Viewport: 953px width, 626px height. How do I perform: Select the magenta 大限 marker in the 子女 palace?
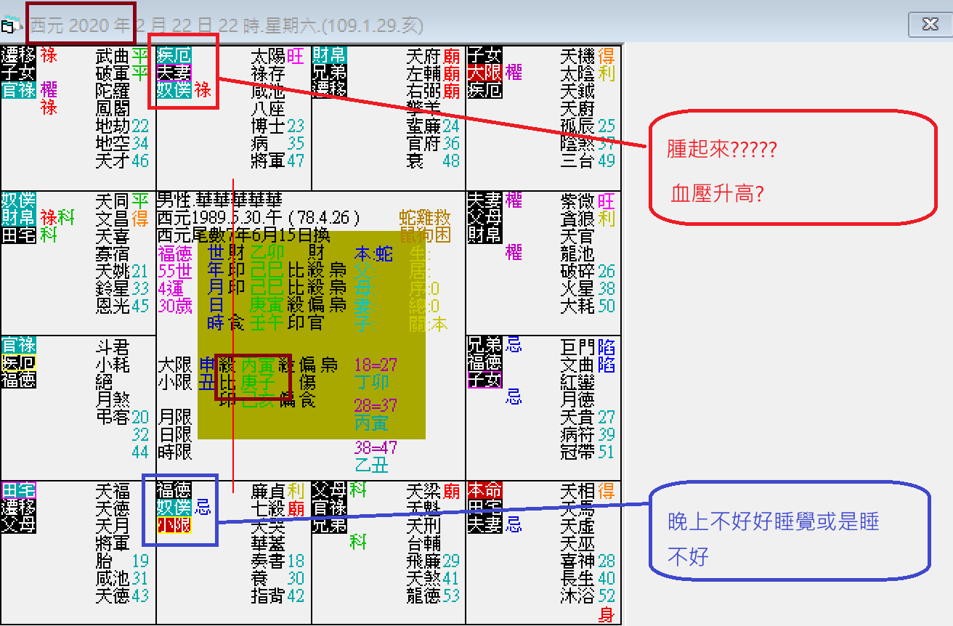point(485,69)
